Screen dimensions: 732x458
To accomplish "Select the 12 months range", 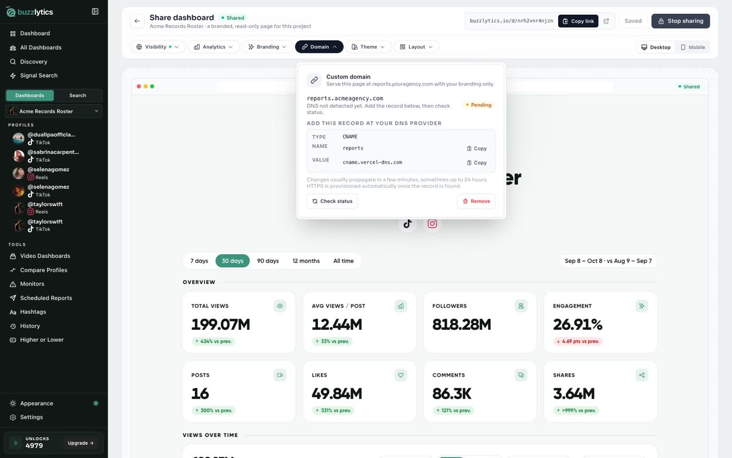I will [x=306, y=261].
